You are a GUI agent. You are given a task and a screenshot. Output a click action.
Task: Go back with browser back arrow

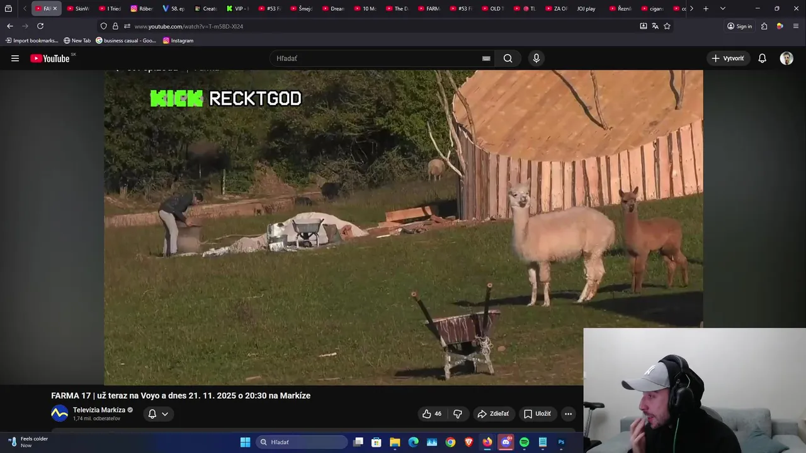[x=9, y=26]
